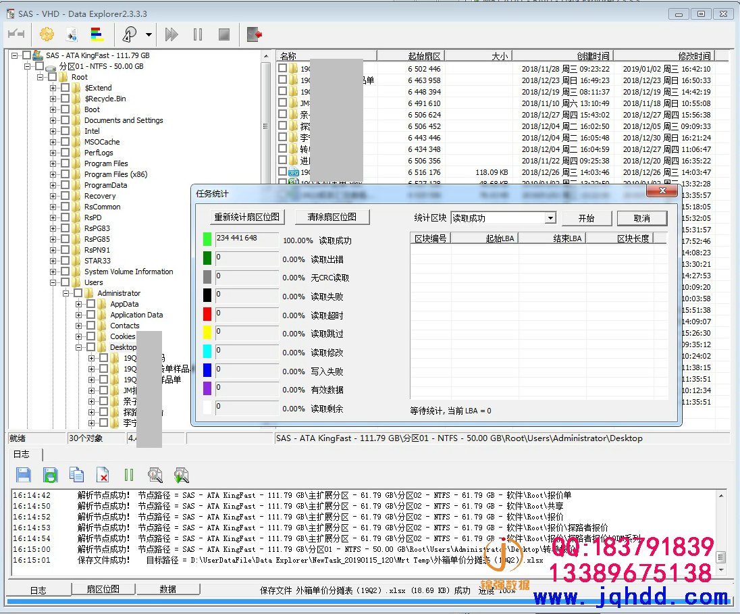Click the find in log icon

click(x=155, y=475)
